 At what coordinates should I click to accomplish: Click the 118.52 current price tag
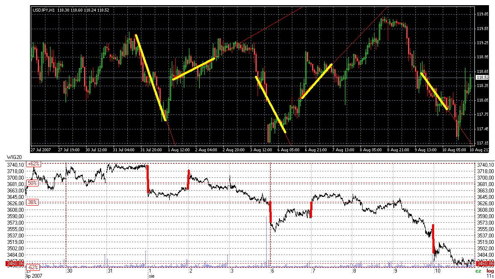pyautogui.click(x=483, y=78)
